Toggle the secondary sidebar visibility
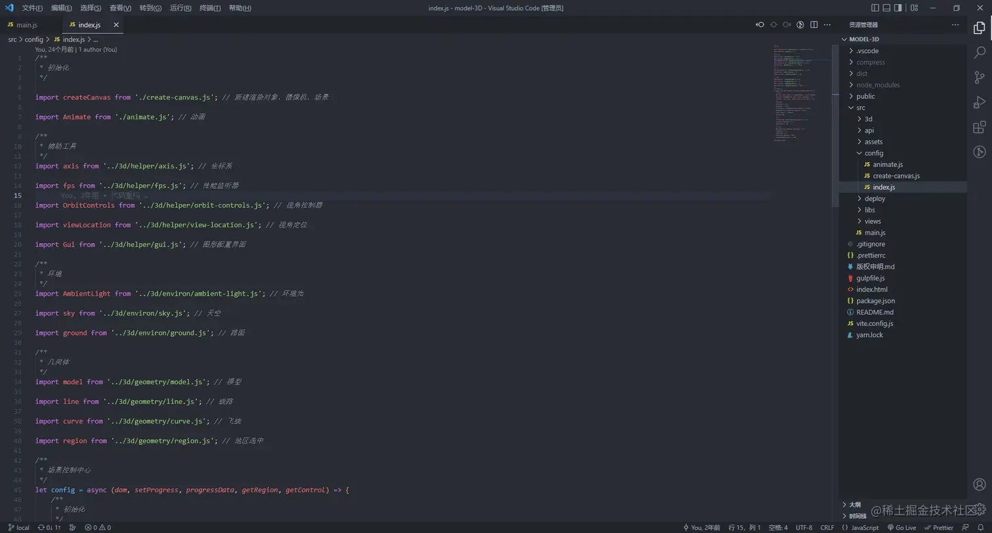Viewport: 992px width, 533px height. coord(898,8)
